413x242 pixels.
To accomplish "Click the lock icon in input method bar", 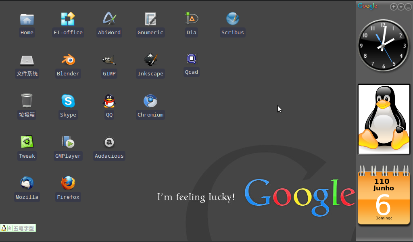I will pyautogui.click(x=10, y=228).
